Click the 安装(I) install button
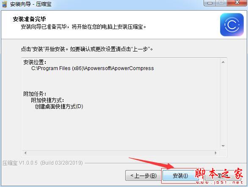 point(180,176)
